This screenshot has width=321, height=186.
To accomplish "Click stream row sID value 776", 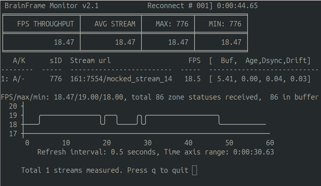I will click(x=56, y=79).
